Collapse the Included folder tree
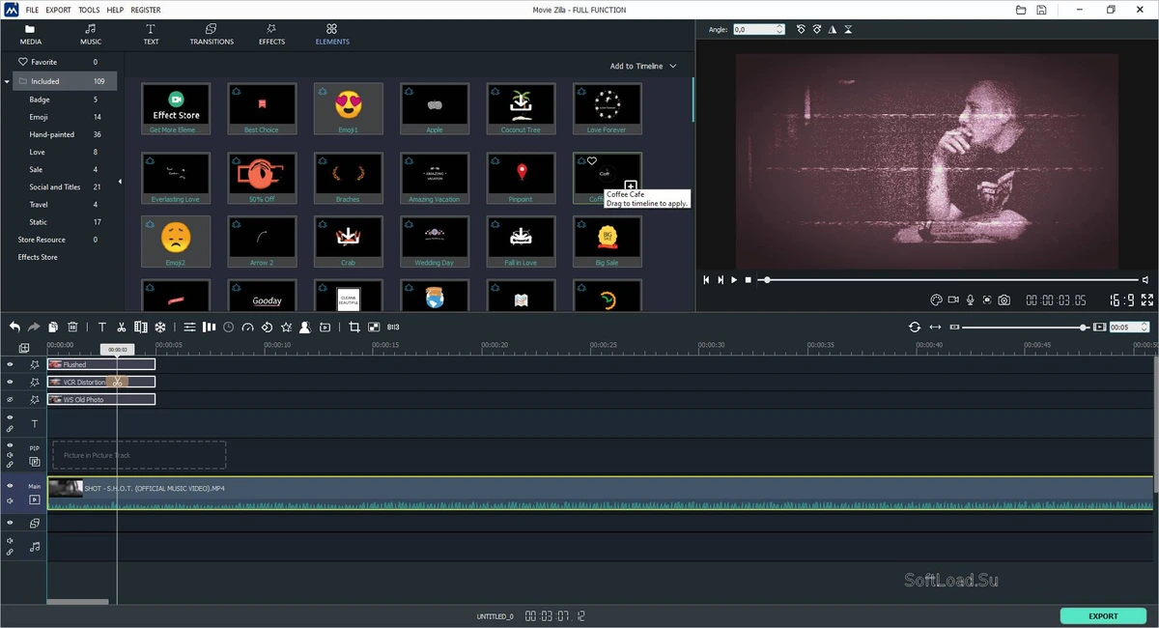 tap(8, 81)
